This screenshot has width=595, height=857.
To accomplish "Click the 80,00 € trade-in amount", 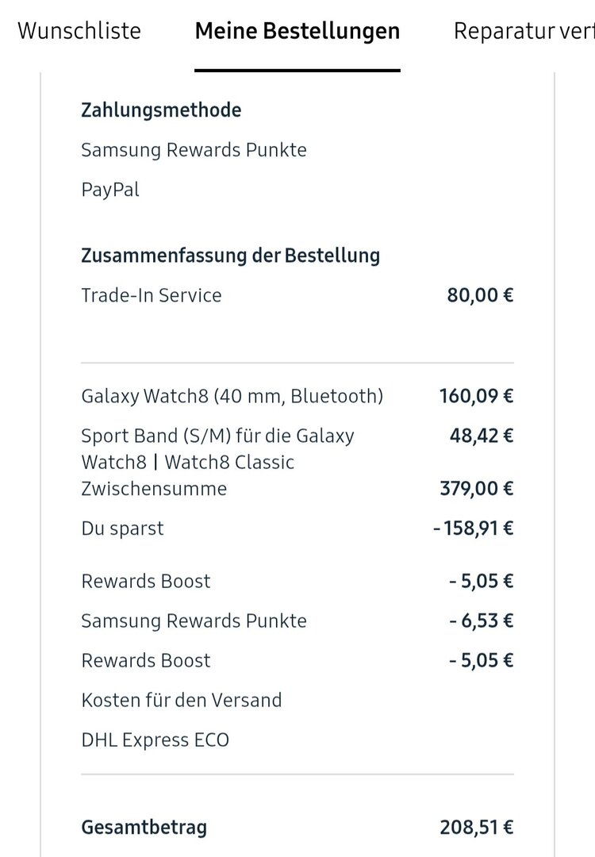I will point(480,295).
